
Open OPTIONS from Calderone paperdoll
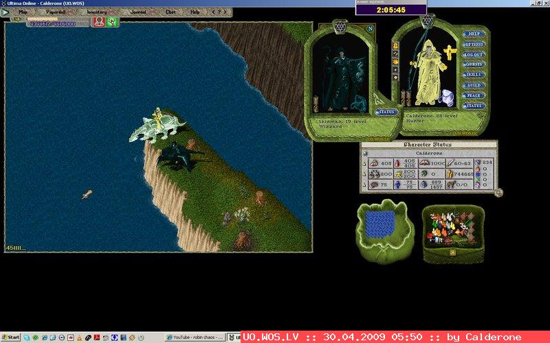[x=474, y=45]
